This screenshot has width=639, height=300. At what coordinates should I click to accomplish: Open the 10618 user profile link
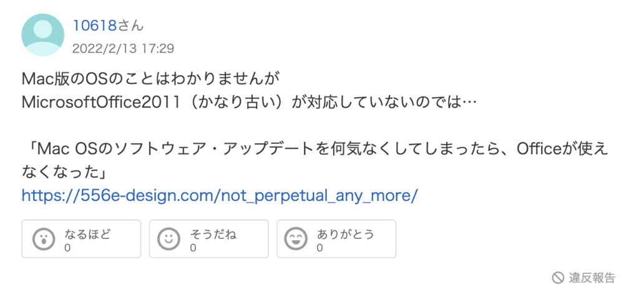tap(95, 26)
